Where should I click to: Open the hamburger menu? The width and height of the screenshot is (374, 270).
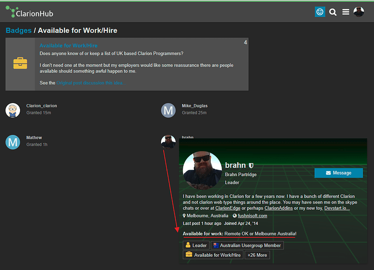pyautogui.click(x=346, y=12)
